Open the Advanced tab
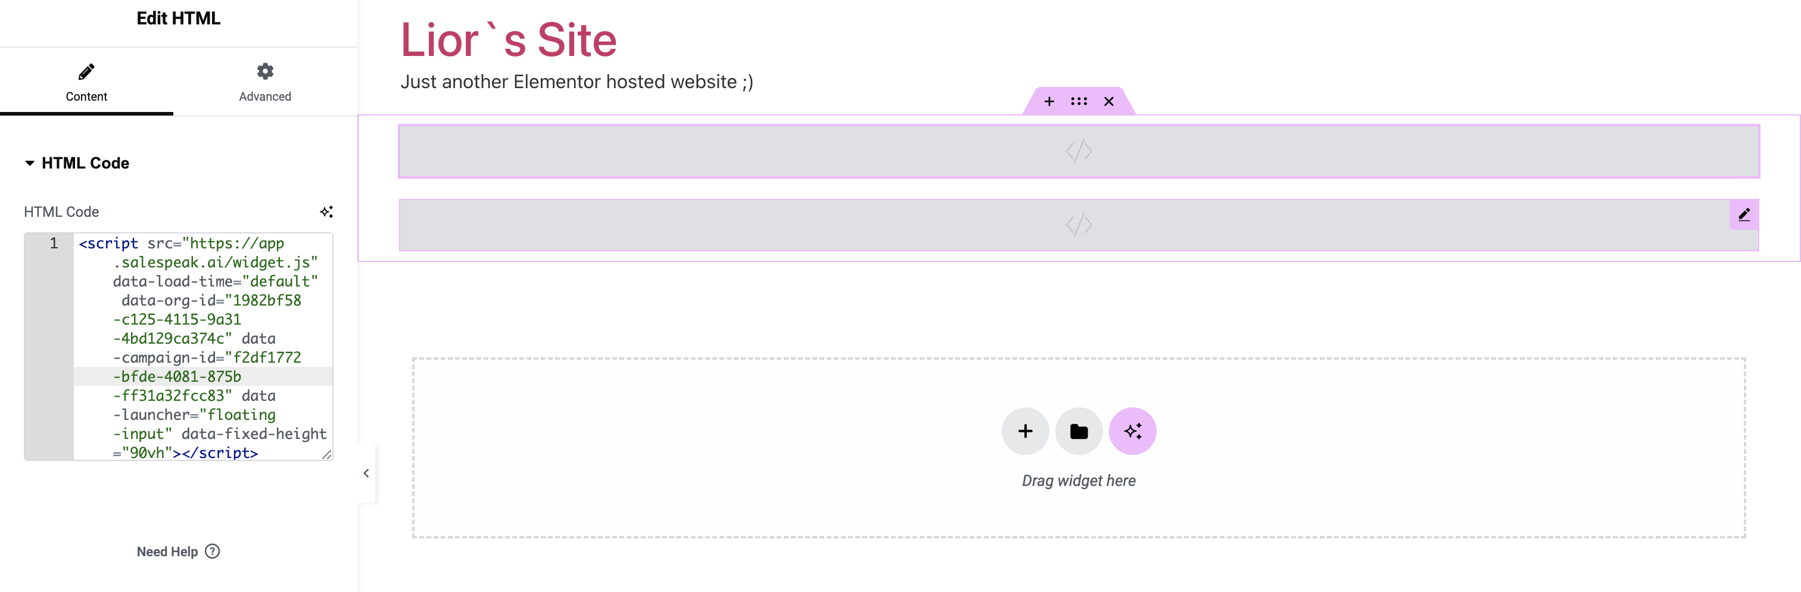 (x=265, y=82)
